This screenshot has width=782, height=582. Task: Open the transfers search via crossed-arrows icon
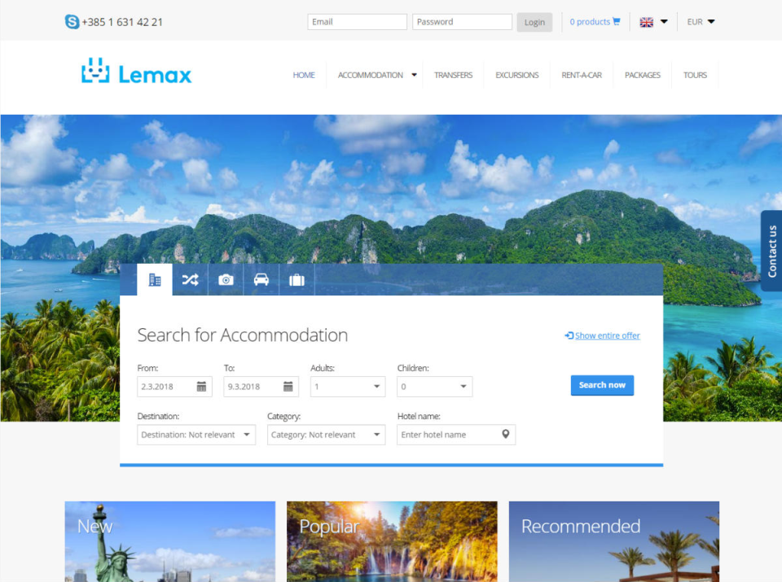(x=190, y=279)
